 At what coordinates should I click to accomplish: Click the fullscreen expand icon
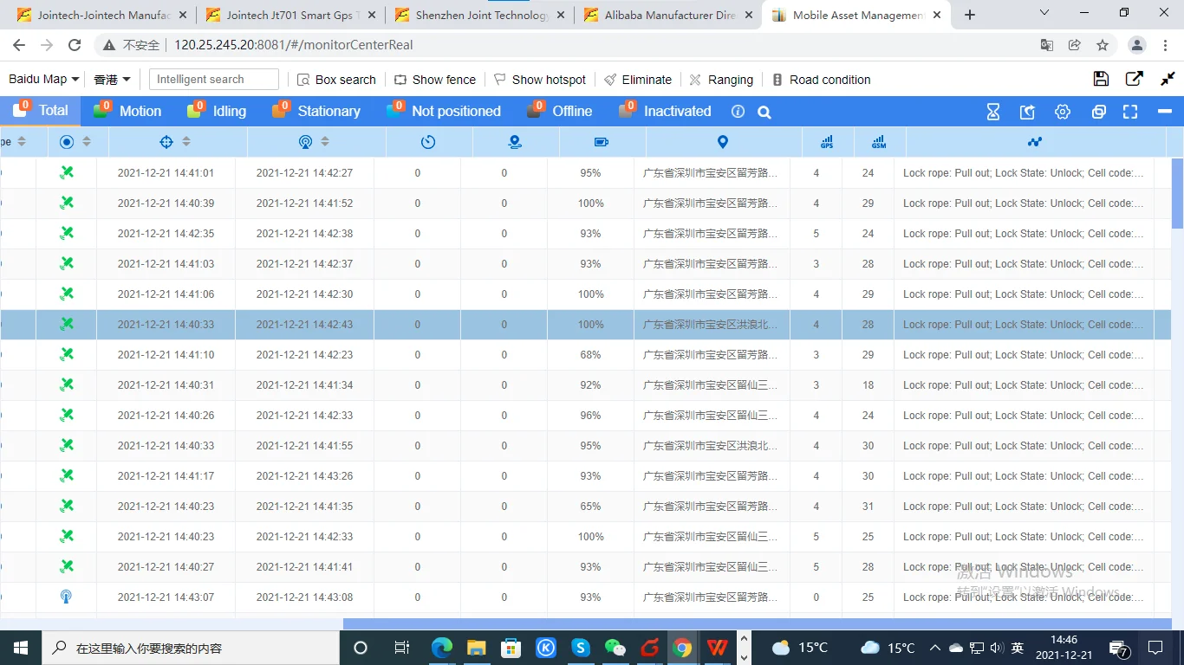1129,112
